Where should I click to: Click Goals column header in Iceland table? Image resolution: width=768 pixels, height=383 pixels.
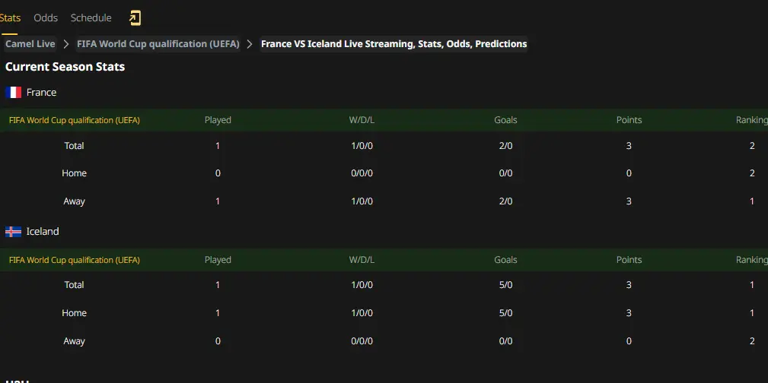pos(505,260)
